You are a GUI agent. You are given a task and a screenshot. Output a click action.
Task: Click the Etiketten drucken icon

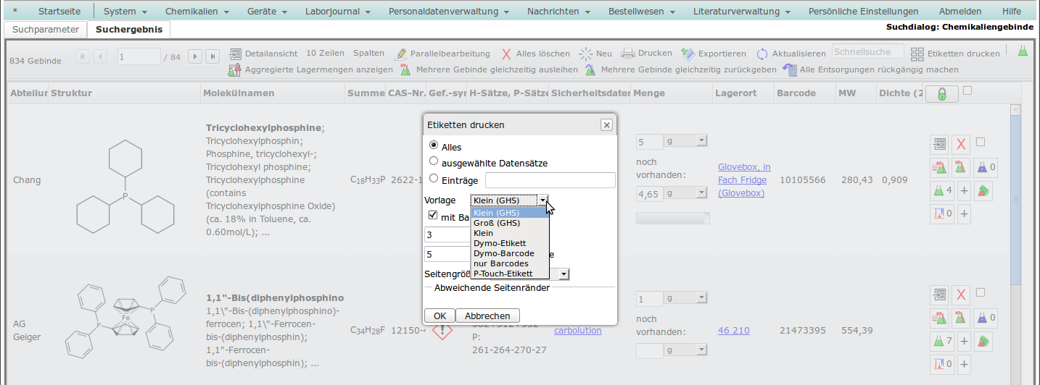tap(917, 54)
